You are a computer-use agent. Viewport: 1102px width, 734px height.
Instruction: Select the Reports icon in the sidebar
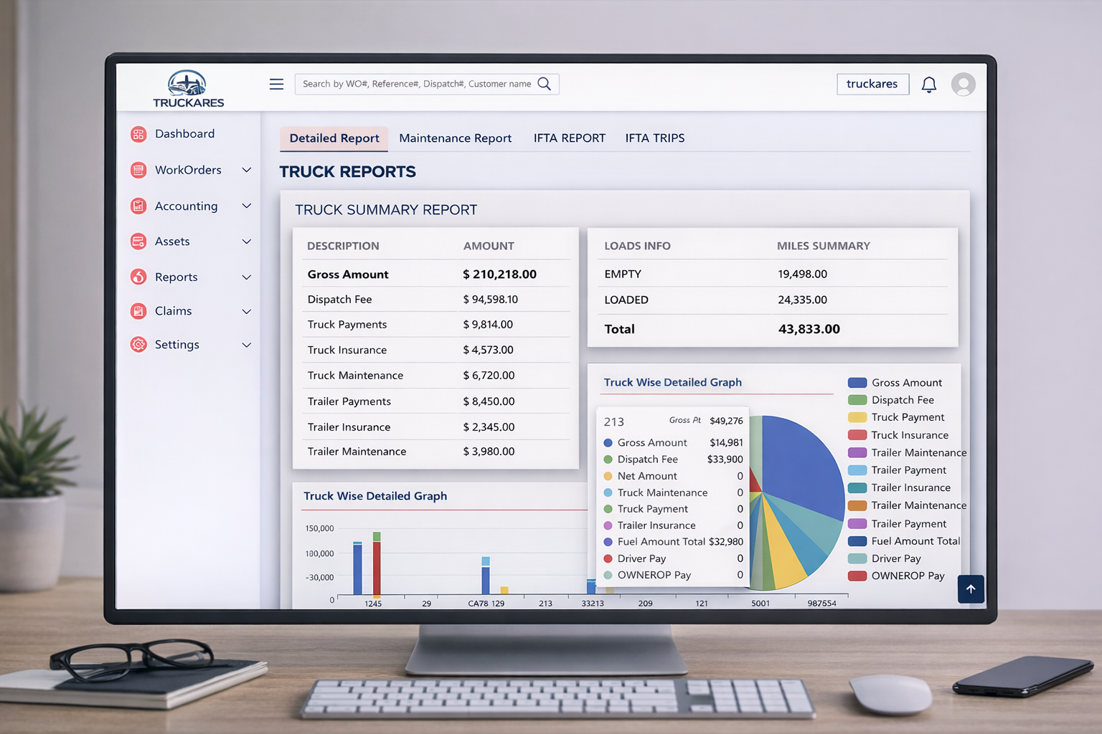point(138,277)
